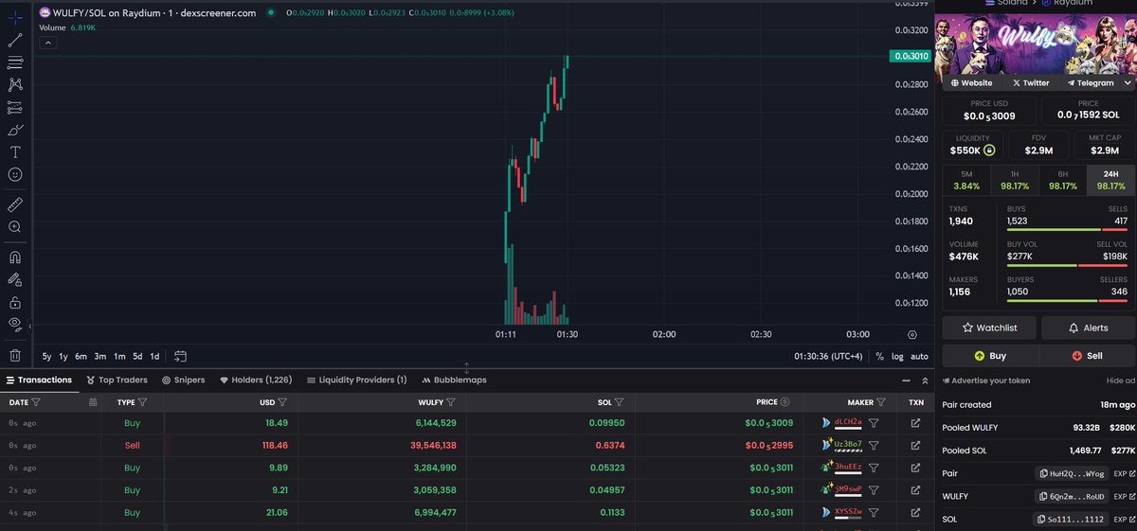Toggle log scale on chart
This screenshot has width=1137, height=531.
click(897, 357)
